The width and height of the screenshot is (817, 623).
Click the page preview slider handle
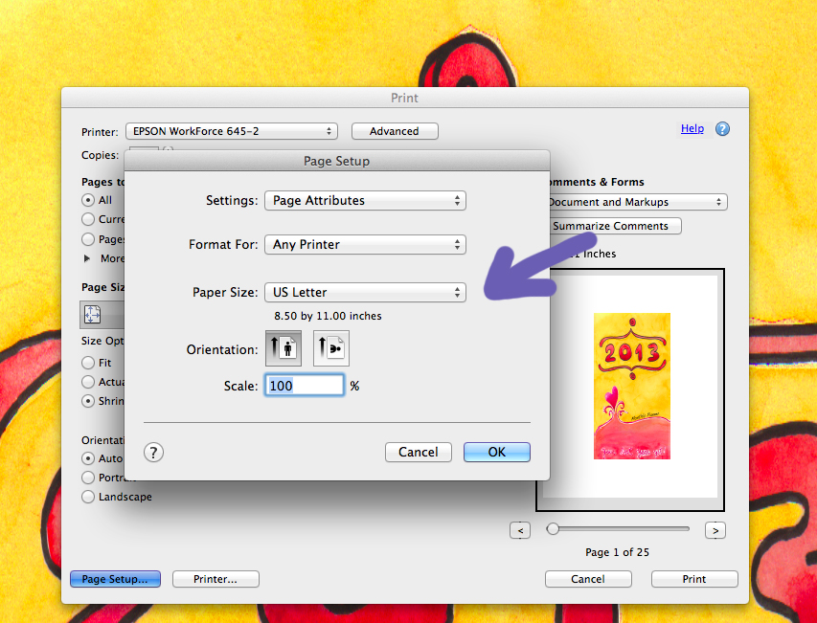point(553,528)
